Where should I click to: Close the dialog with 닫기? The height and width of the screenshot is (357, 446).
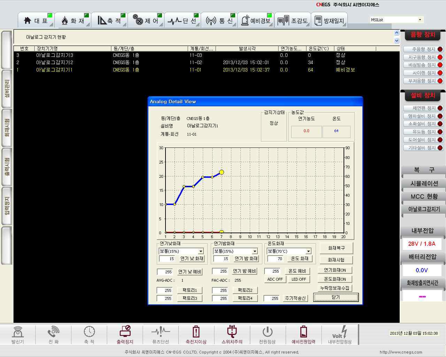click(x=336, y=297)
